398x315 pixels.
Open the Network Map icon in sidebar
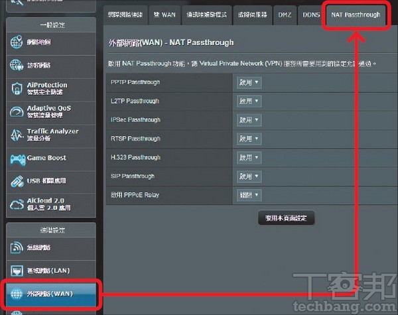pyautogui.click(x=17, y=43)
